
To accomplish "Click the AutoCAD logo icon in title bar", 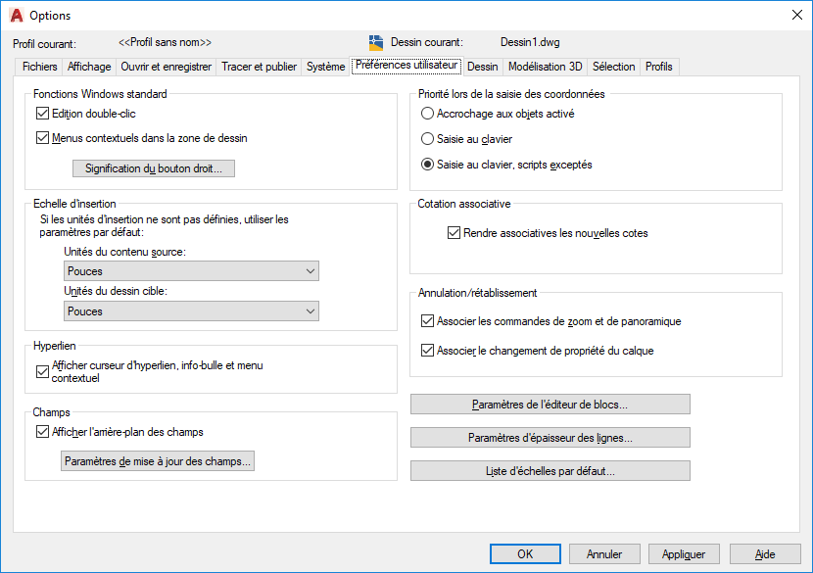I will tap(16, 16).
